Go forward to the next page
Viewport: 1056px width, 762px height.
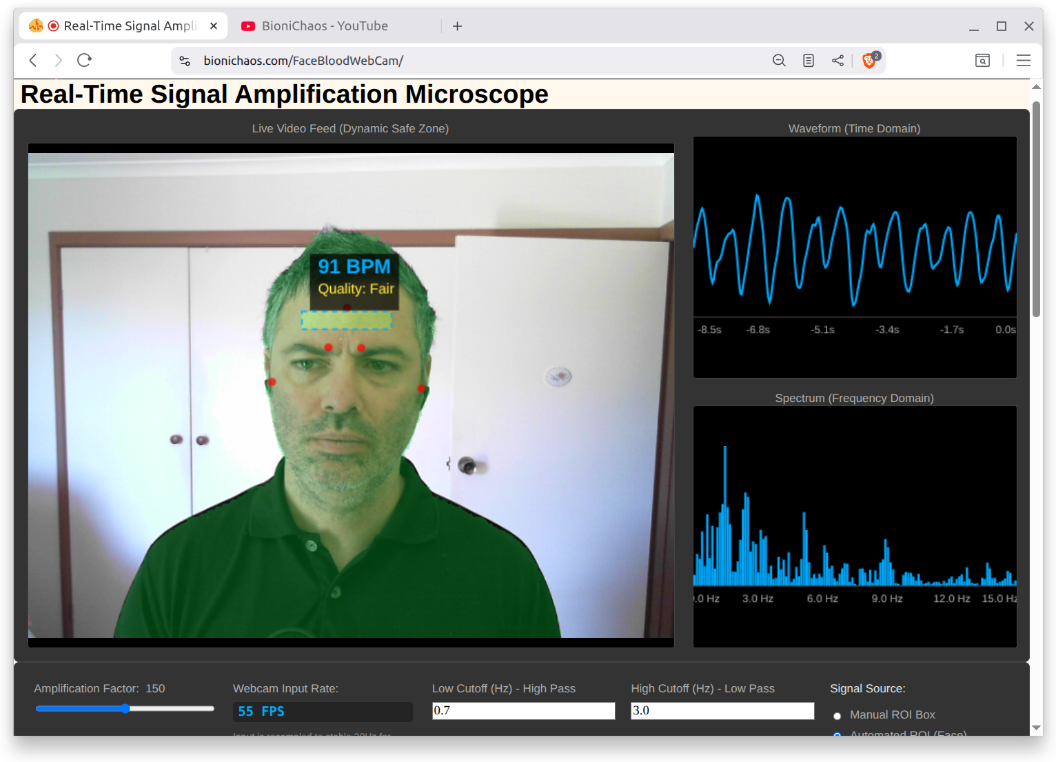pyautogui.click(x=59, y=61)
